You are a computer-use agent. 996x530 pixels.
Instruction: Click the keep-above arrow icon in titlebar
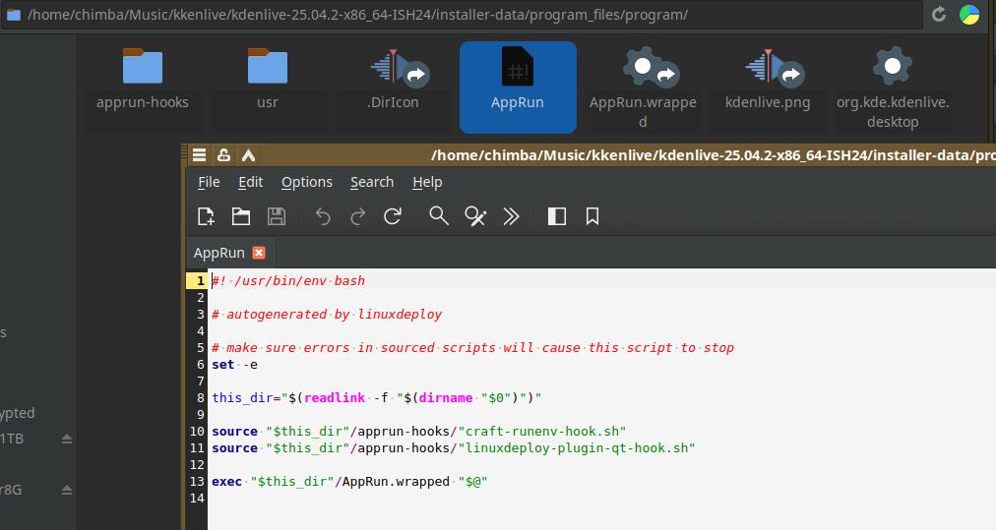248,155
